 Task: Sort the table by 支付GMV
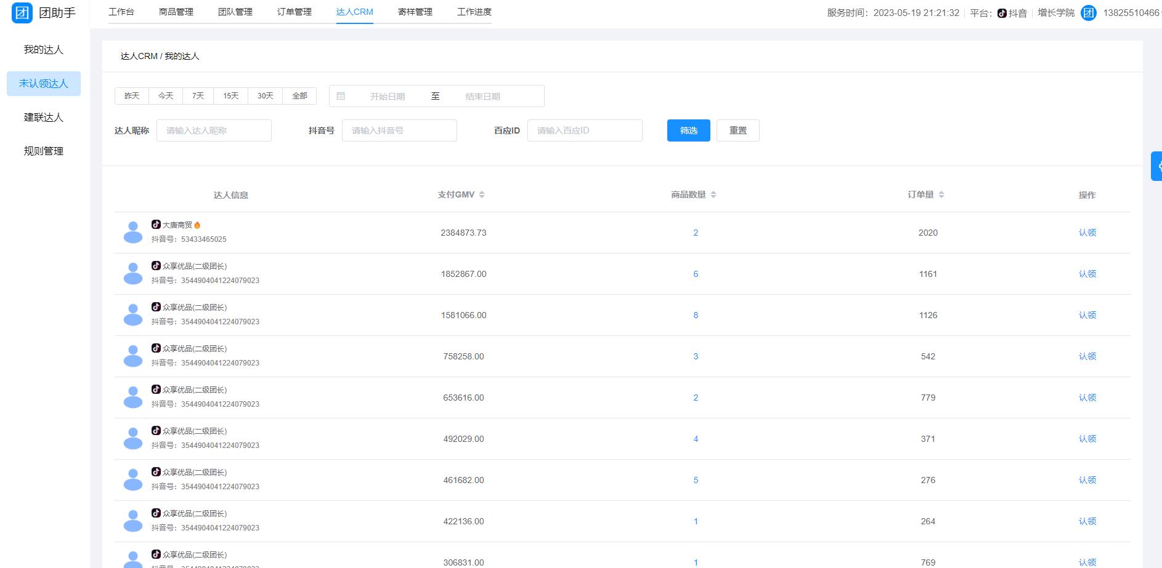click(x=481, y=194)
